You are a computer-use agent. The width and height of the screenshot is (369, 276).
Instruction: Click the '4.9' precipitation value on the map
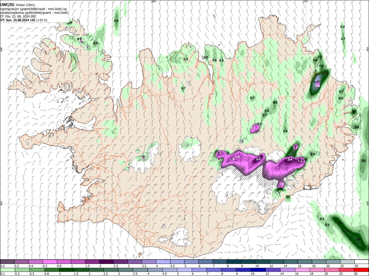click(316, 82)
